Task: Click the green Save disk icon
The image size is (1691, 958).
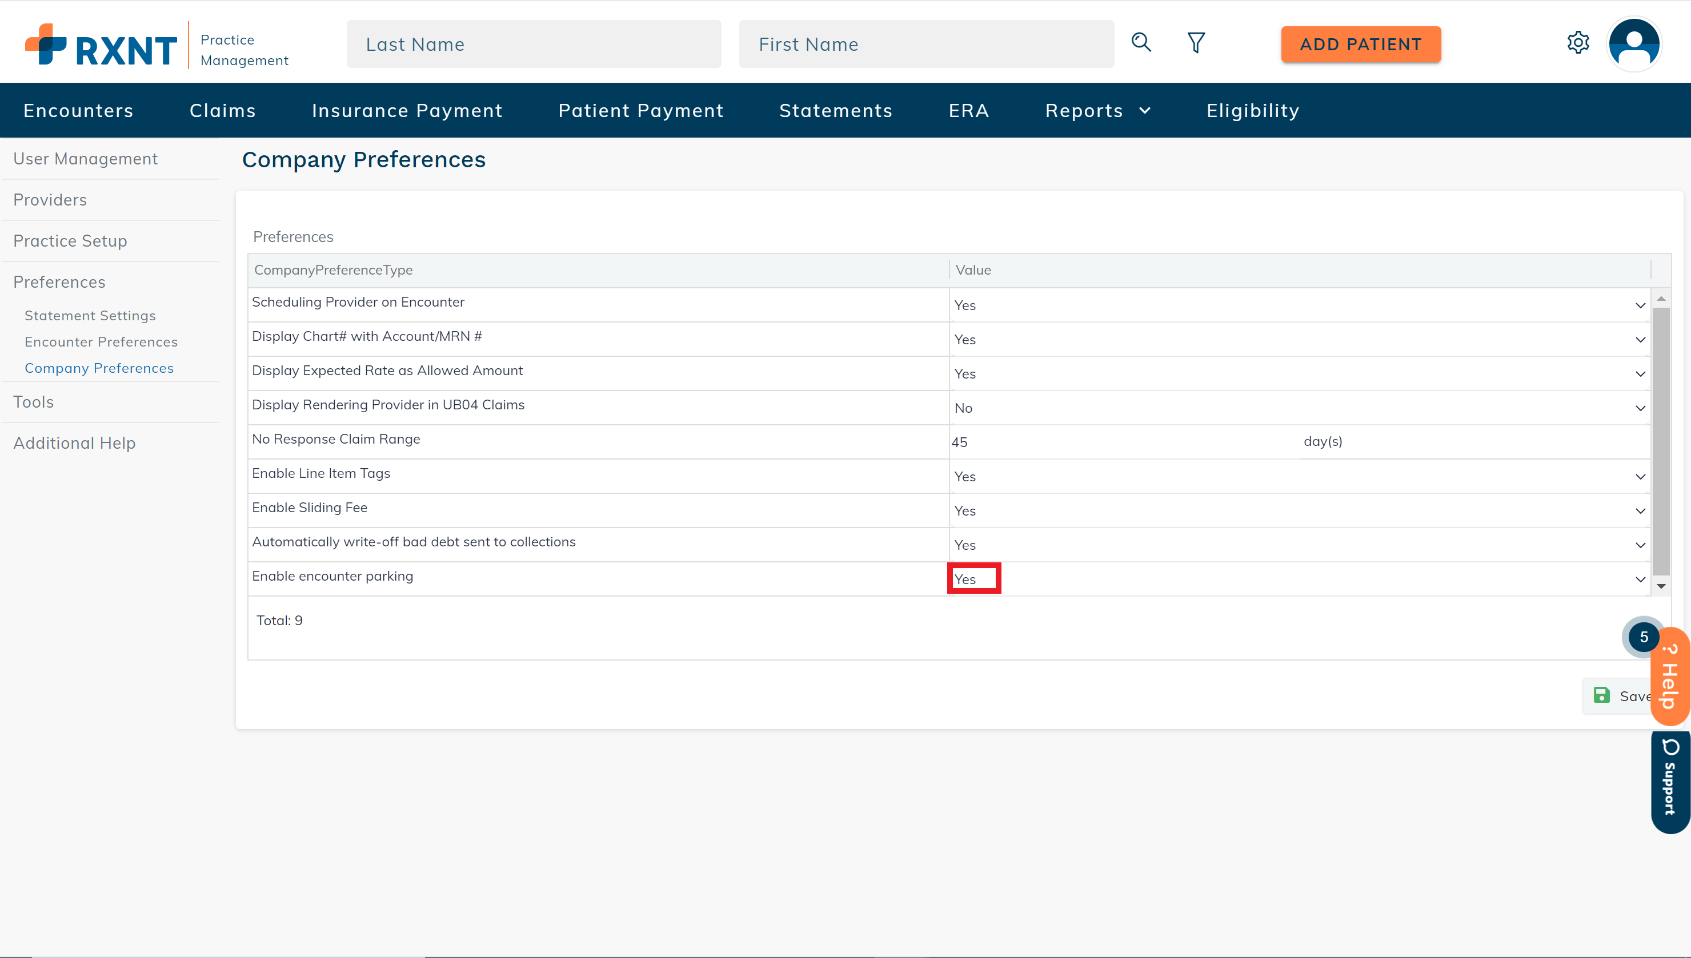Action: coord(1601,695)
